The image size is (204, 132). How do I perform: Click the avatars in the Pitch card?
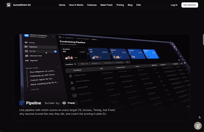(96, 57)
